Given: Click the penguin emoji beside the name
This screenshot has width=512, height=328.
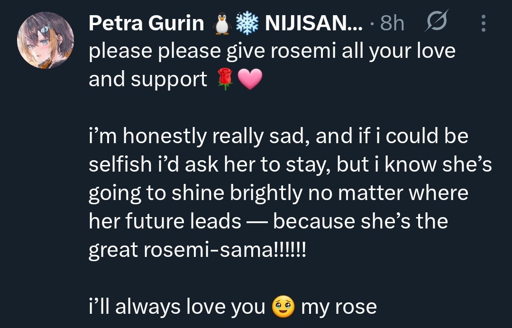Looking at the screenshot, I should (222, 23).
